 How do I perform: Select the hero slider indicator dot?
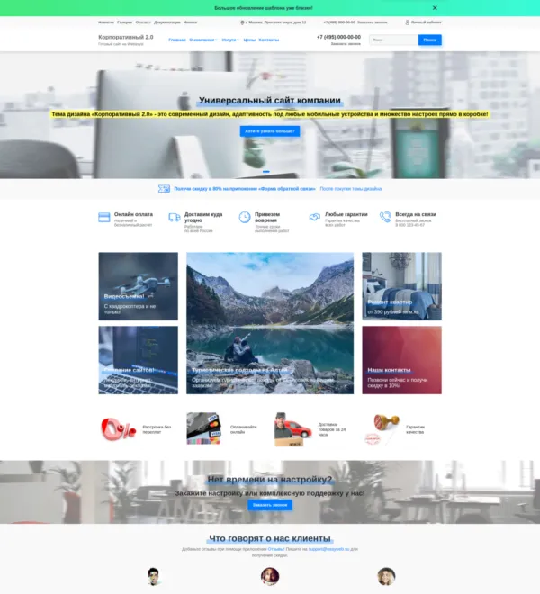tap(266, 172)
